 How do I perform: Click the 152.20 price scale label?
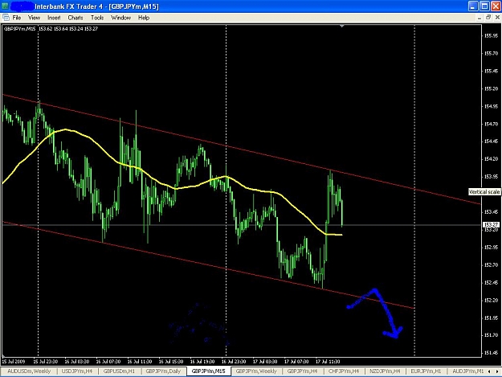[x=492, y=300]
